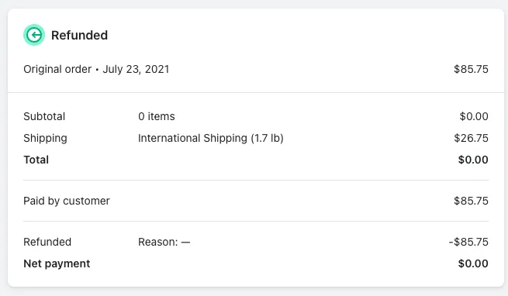Click the Paid by customer amount $85.75

[x=471, y=201]
